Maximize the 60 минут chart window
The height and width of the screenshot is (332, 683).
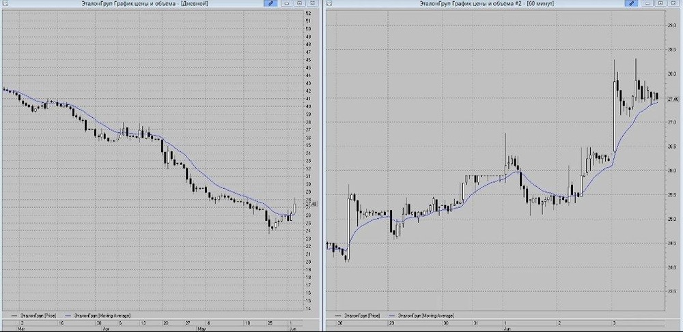[660, 3]
